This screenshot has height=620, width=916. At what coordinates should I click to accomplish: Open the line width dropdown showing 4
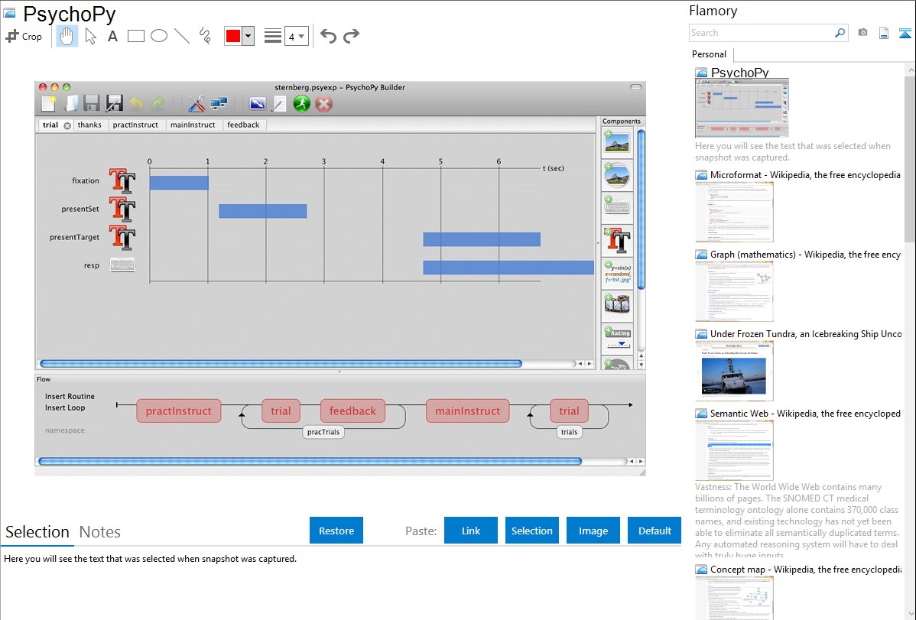[x=296, y=36]
